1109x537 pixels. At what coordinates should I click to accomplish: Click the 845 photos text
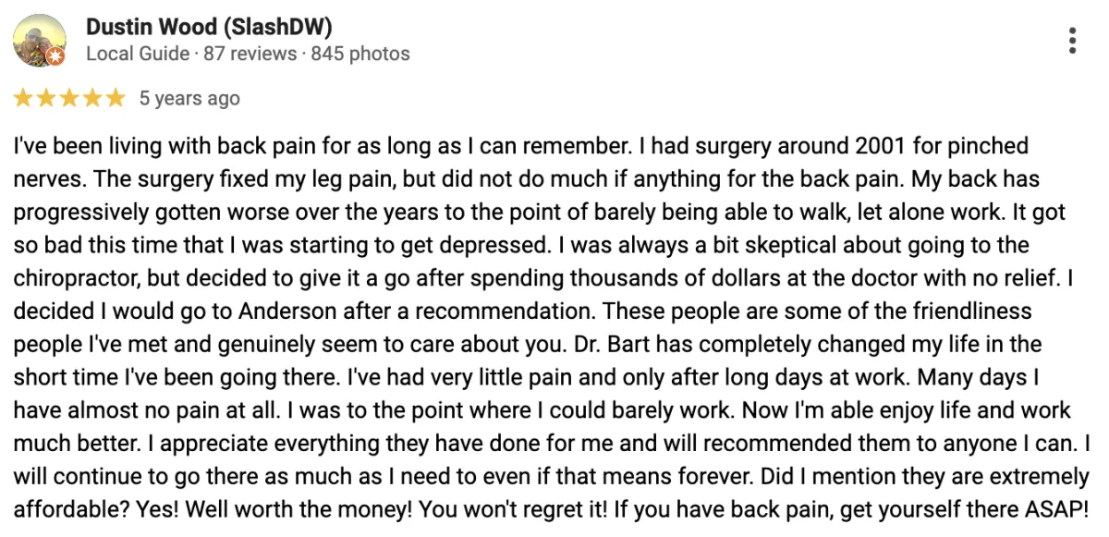pos(360,54)
